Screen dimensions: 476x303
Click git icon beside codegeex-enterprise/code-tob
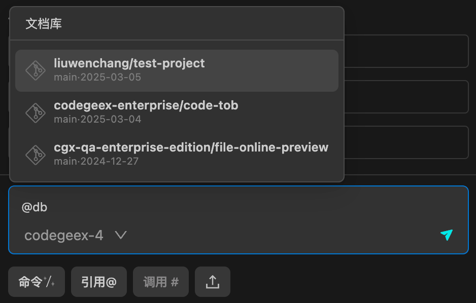(36, 113)
